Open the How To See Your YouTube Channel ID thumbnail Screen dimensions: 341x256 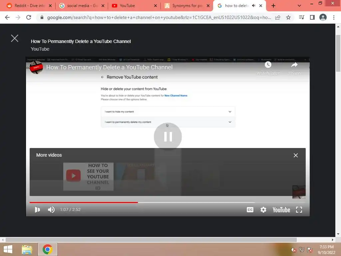pos(88,177)
